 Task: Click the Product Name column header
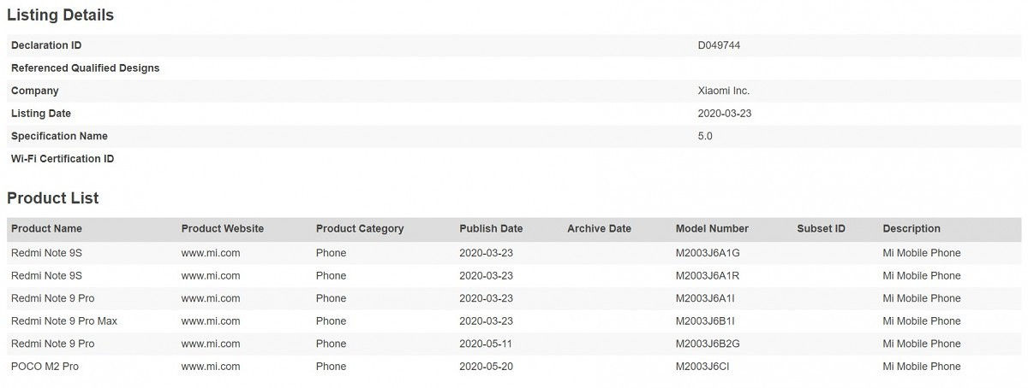pos(46,229)
